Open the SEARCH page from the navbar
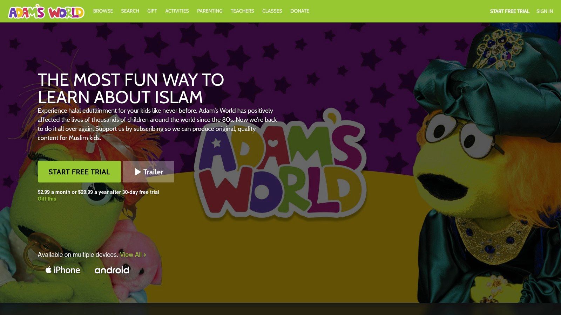 point(130,11)
